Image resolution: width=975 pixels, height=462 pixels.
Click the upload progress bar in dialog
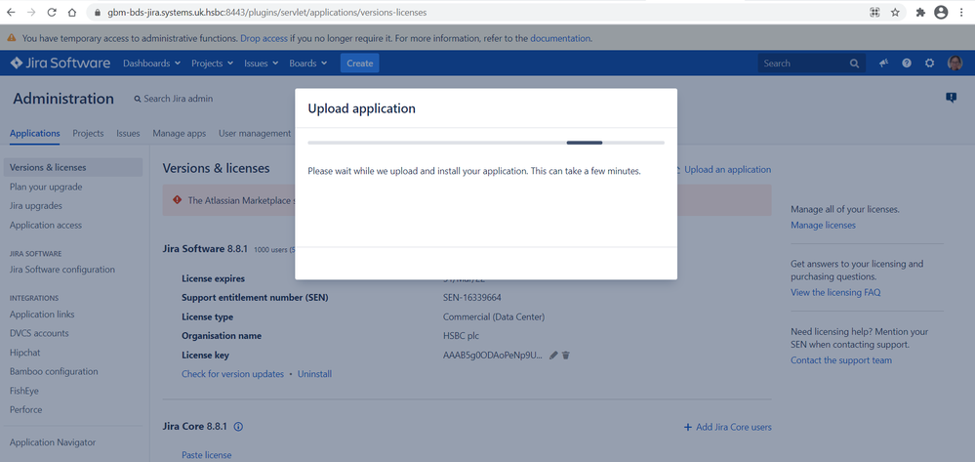(x=486, y=143)
